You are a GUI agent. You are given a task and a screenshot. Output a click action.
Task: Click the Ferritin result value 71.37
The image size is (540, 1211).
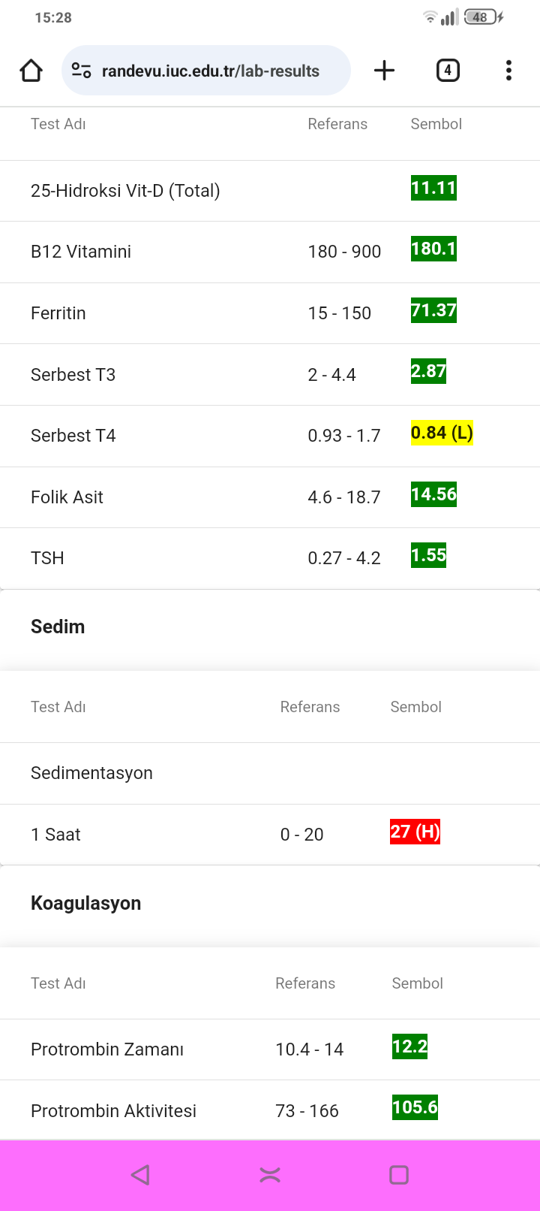433,310
